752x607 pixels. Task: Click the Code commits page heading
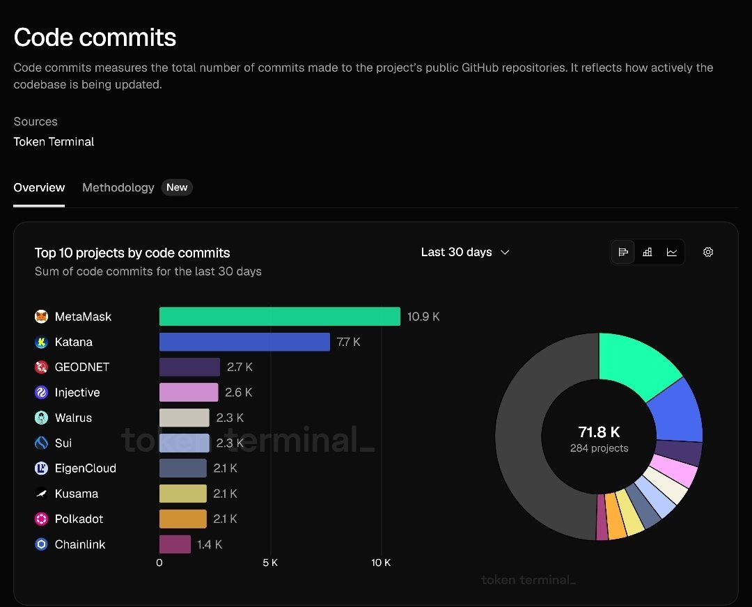pyautogui.click(x=95, y=38)
